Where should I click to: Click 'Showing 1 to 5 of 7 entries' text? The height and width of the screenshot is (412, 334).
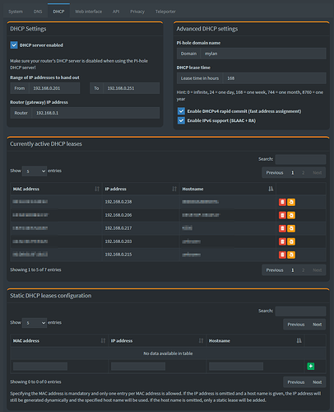35,269
